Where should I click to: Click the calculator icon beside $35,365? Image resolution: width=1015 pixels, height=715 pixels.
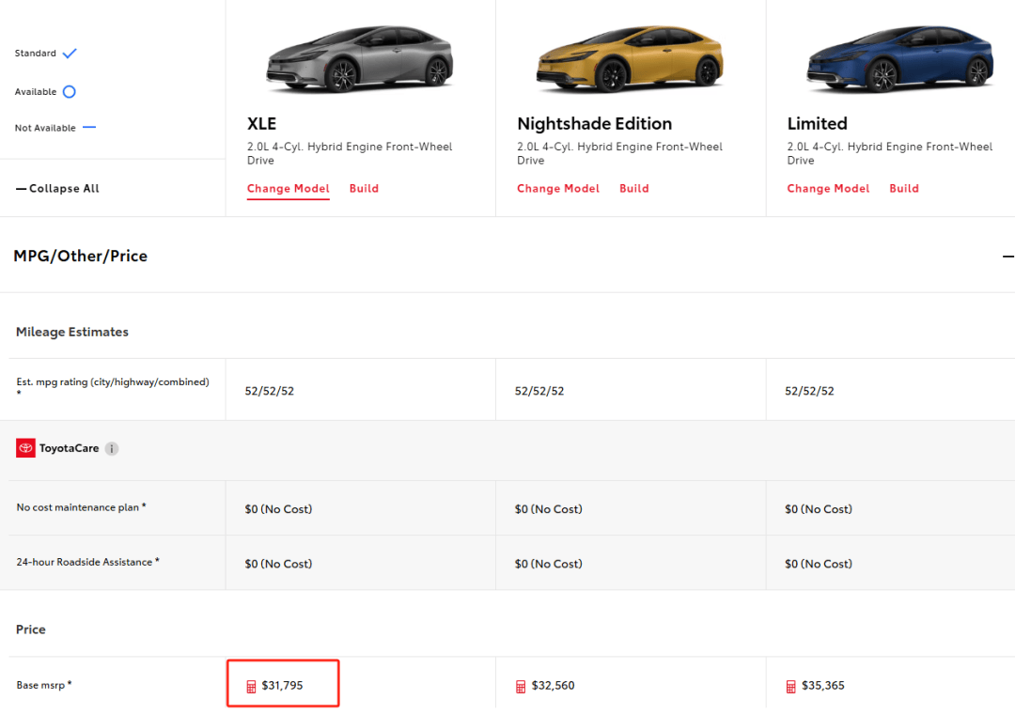(x=791, y=686)
